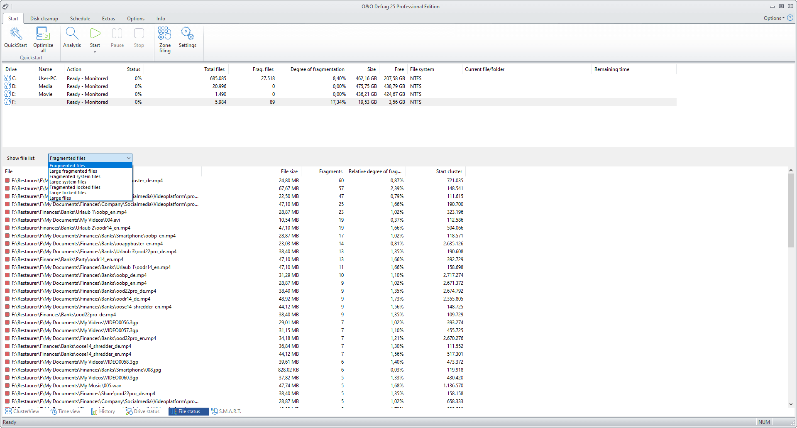The image size is (797, 428).
Task: Sort by the Fragments column header
Action: 330,171
